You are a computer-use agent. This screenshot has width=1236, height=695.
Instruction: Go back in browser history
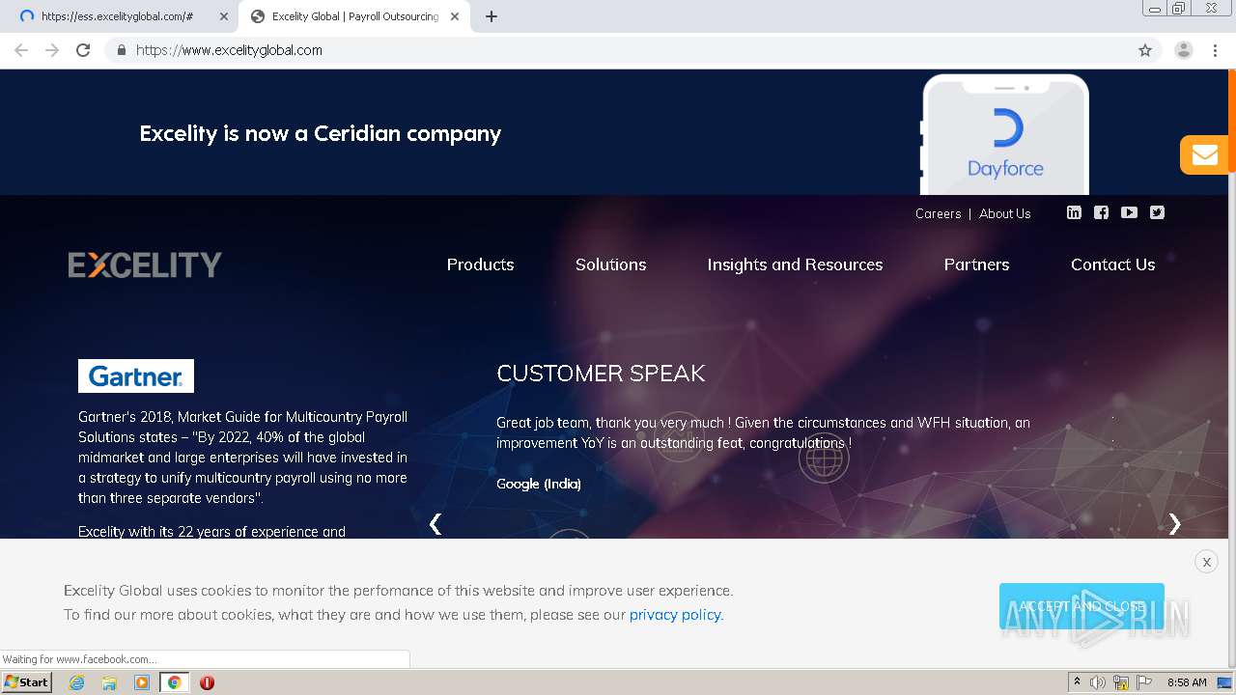[x=21, y=50]
